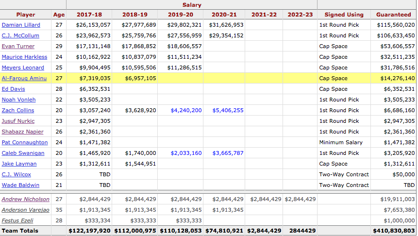The height and width of the screenshot is (236, 418).
Task: Click the Andrew Nicholson italic link
Action: (25, 199)
